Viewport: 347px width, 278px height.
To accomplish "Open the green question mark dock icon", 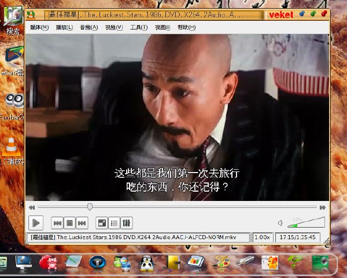I will click(295, 262).
